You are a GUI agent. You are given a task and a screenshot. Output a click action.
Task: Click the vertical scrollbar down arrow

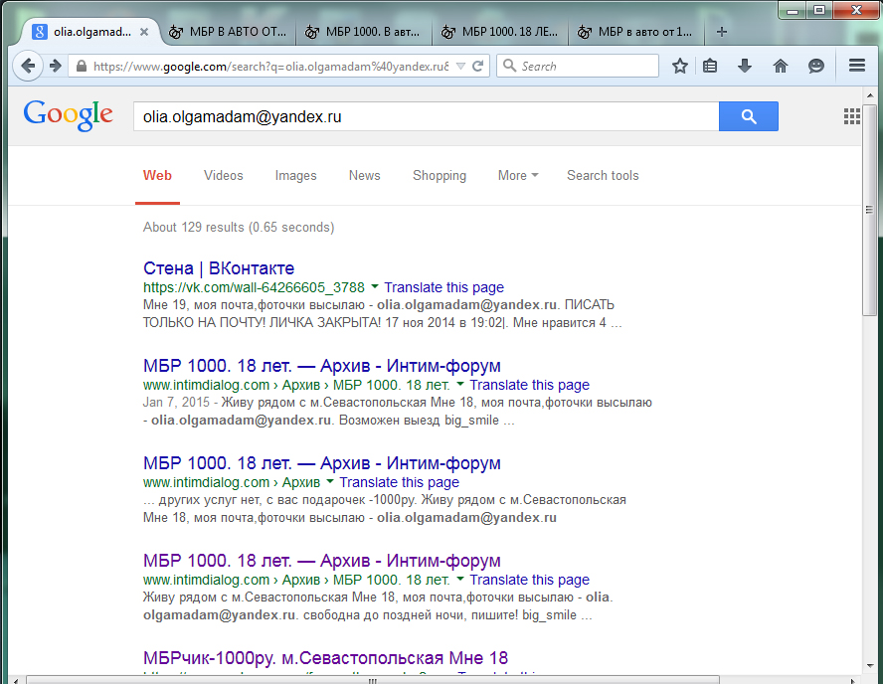coord(869,666)
